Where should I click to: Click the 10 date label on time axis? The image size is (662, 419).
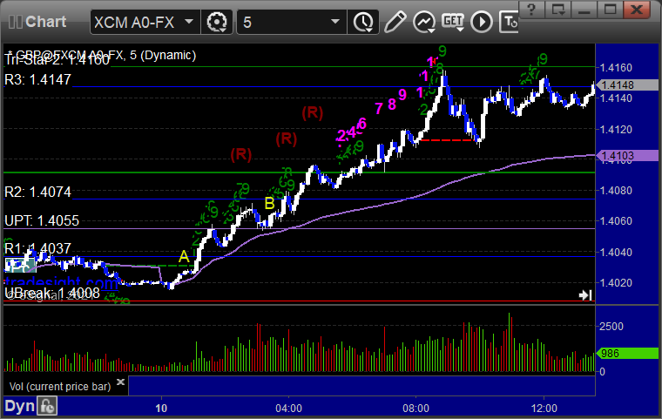(x=161, y=409)
